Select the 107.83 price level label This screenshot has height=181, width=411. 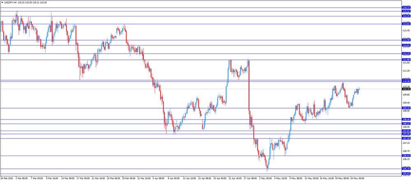[406, 131]
